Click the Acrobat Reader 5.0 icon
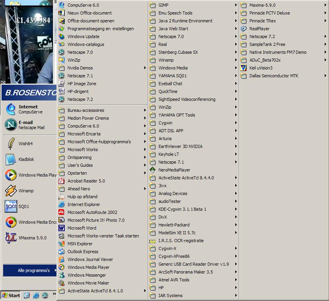 pyautogui.click(x=62, y=181)
